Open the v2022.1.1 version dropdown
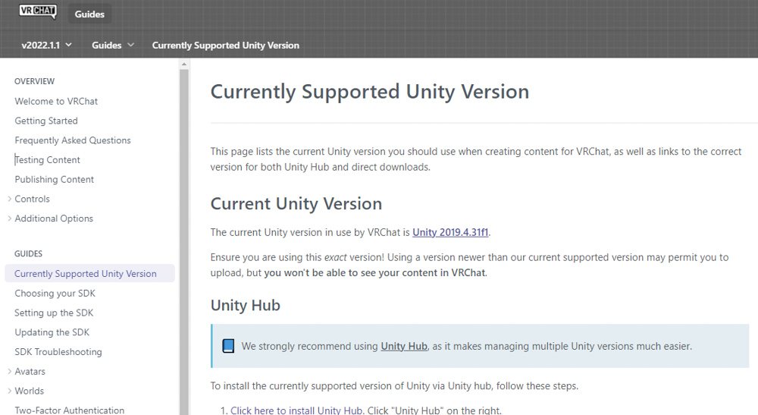758x415 pixels. 46,45
